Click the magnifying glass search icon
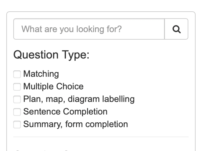The width and height of the screenshot is (200, 151). point(177,29)
